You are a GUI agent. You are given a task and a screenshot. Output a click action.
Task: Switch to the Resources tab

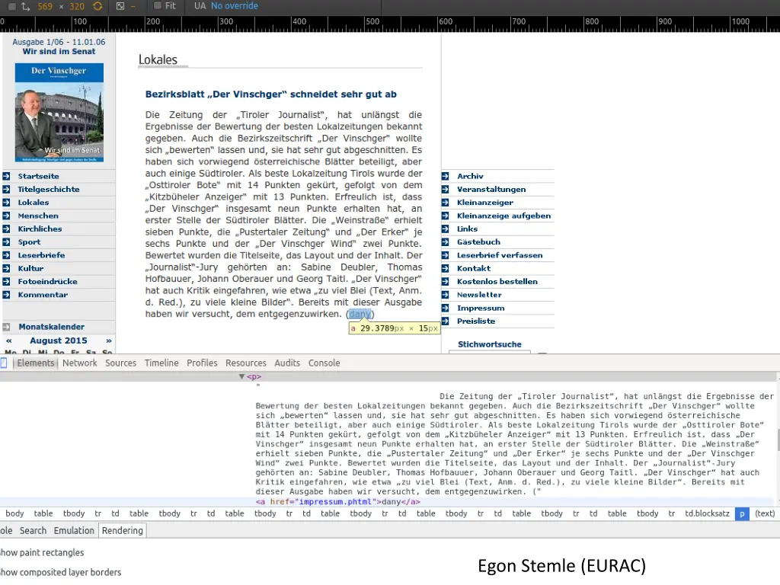pos(246,363)
